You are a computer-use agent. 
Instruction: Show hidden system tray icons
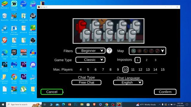(x=160, y=104)
